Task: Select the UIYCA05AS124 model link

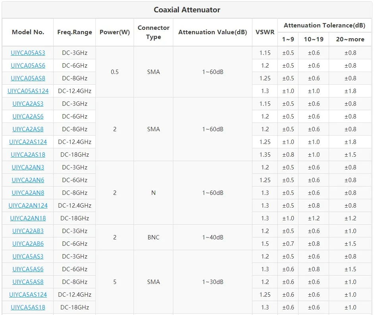Action: pos(28,91)
